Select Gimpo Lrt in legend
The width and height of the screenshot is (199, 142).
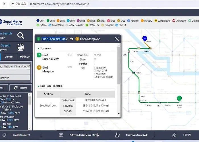coord(107,25)
